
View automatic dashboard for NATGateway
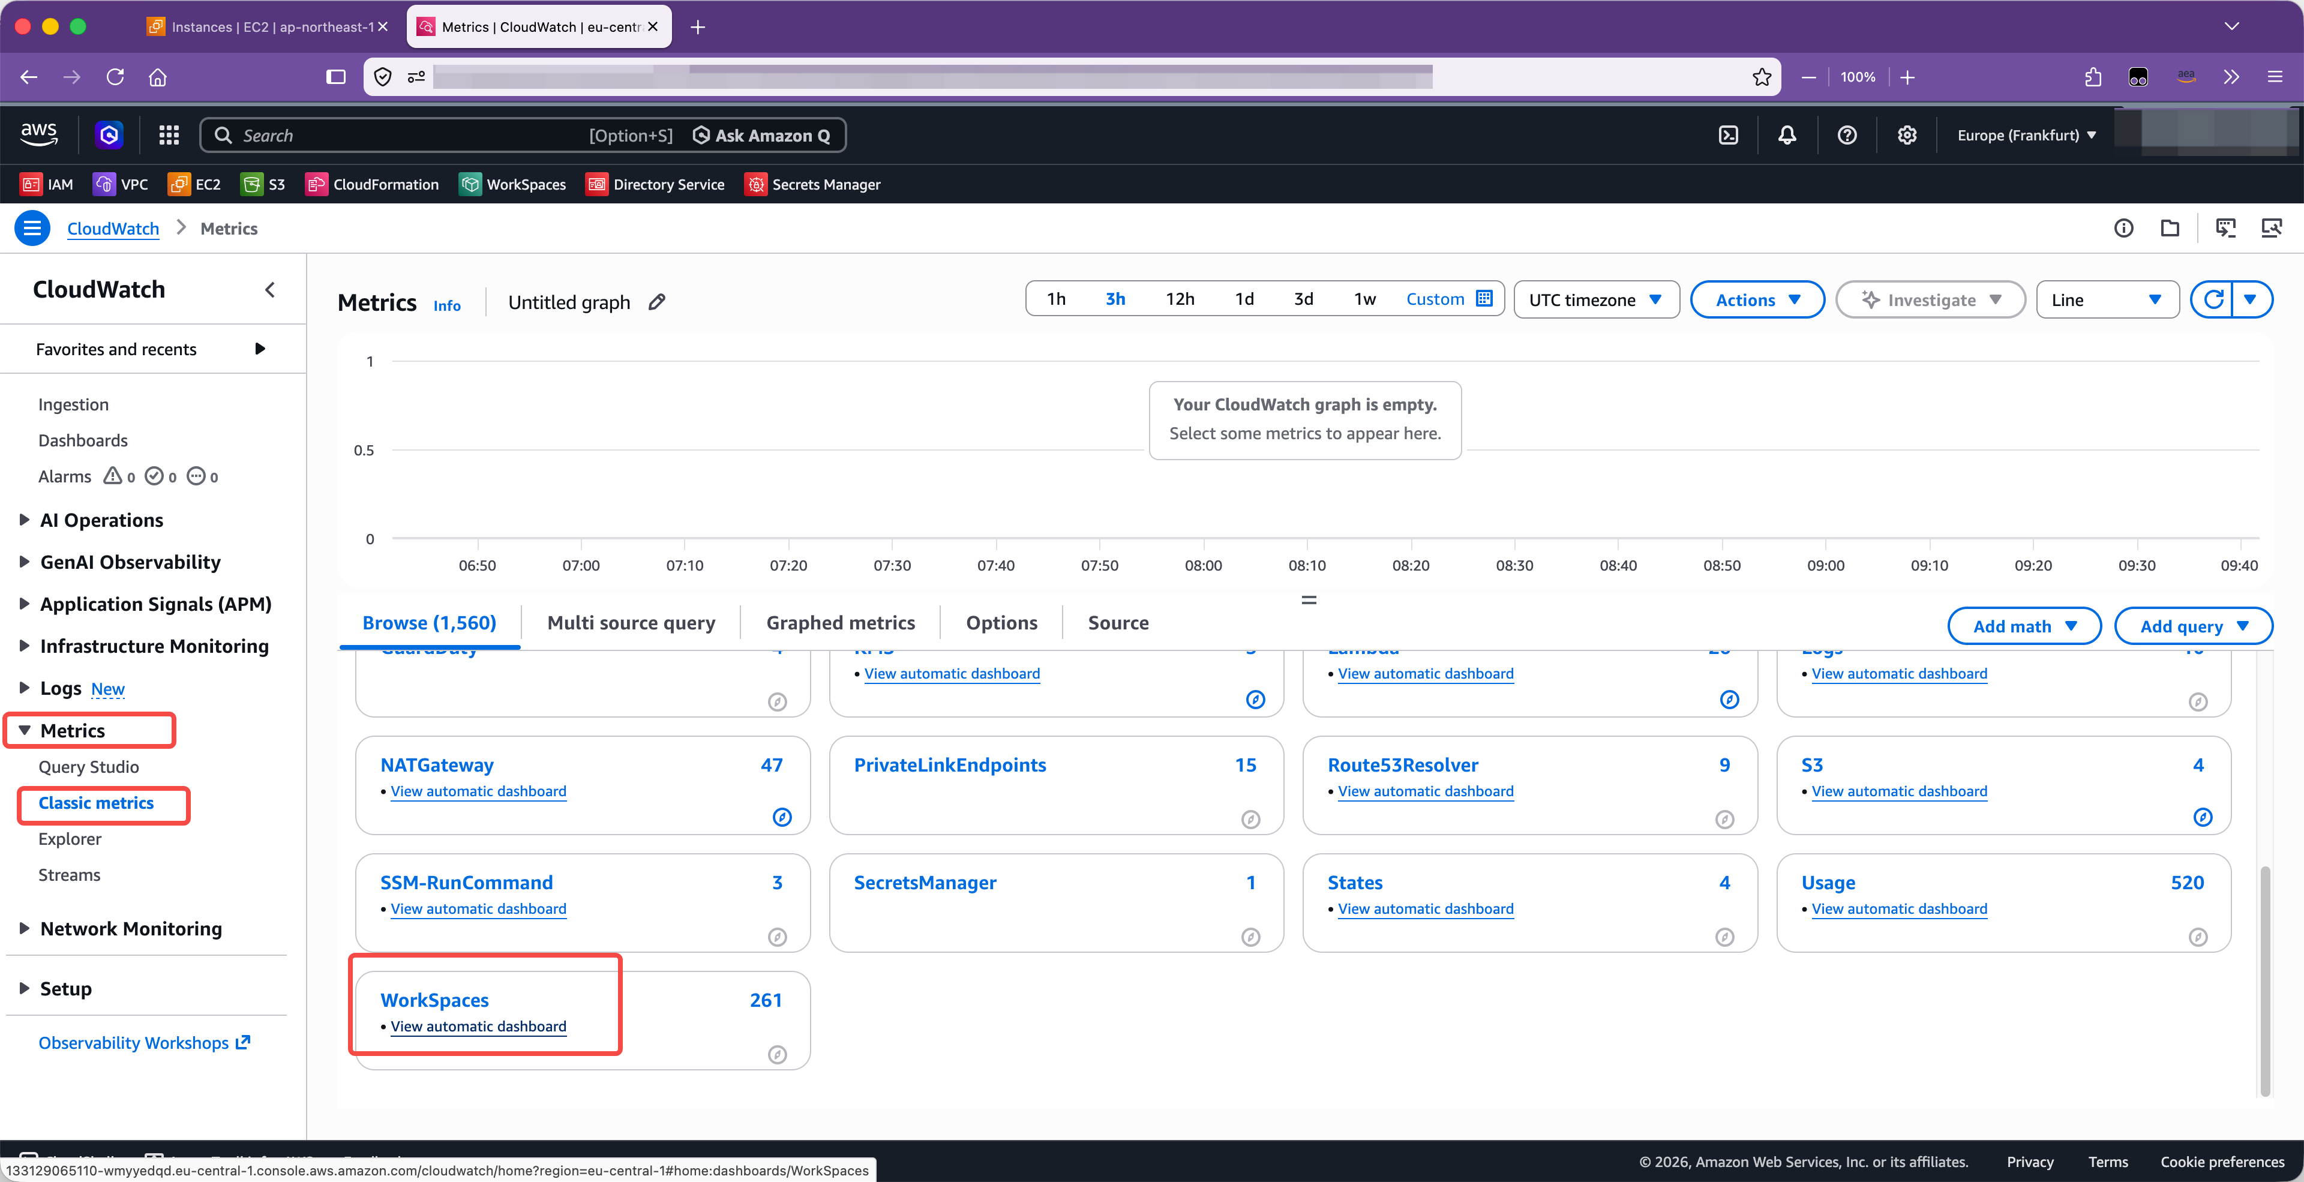pos(479,791)
